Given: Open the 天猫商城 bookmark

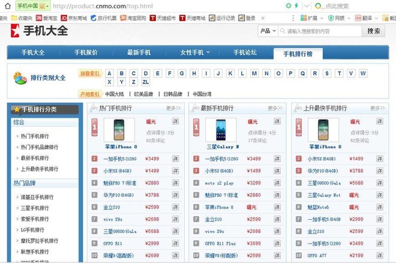Looking at the screenshot, I should 192,18.
